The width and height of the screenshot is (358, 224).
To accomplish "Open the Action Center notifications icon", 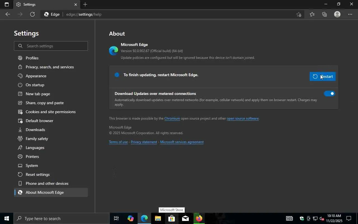I will coord(349,218).
